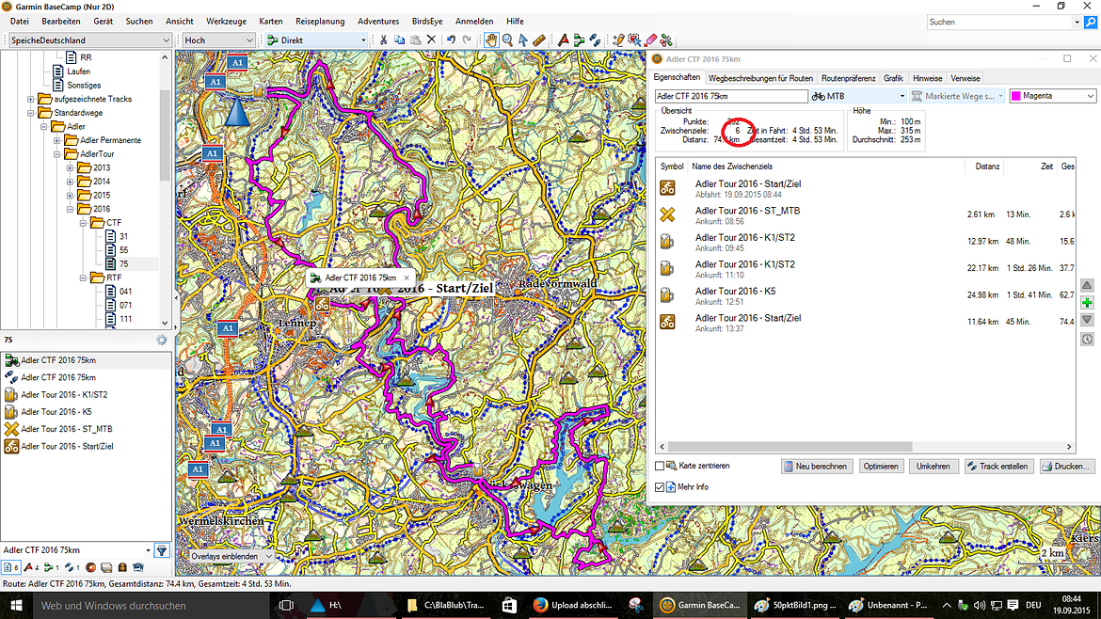This screenshot has height=619, width=1101.
Task: Toggle routes filter showing 1
Action: coord(51,567)
